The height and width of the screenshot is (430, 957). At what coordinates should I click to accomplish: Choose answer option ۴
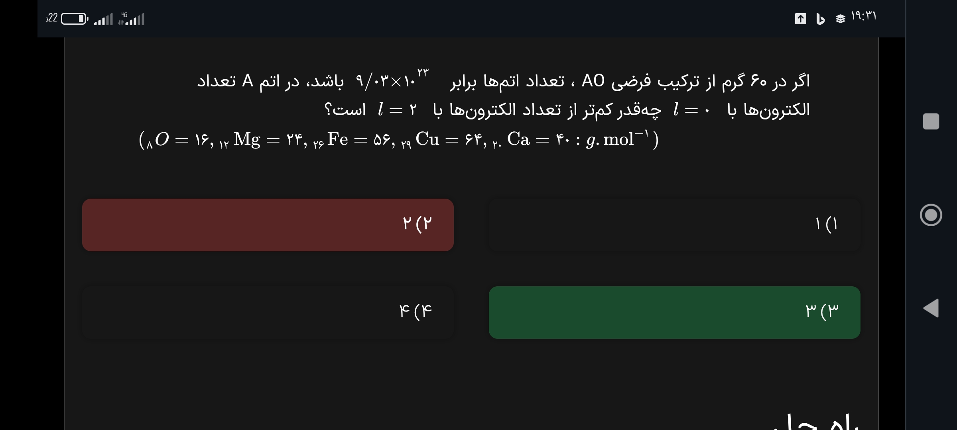pos(268,312)
